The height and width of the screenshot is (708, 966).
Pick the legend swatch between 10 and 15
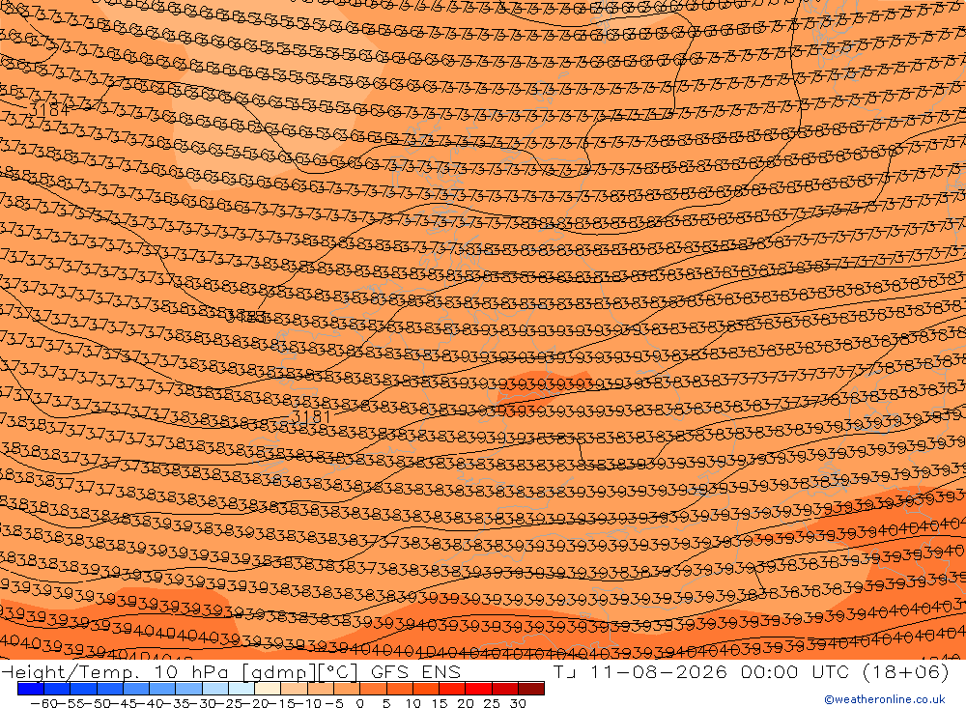click(425, 689)
